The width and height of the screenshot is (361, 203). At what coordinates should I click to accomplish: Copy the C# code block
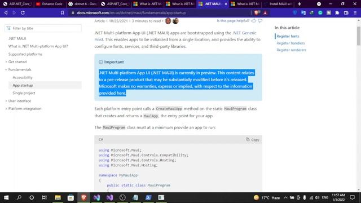tap(253, 139)
